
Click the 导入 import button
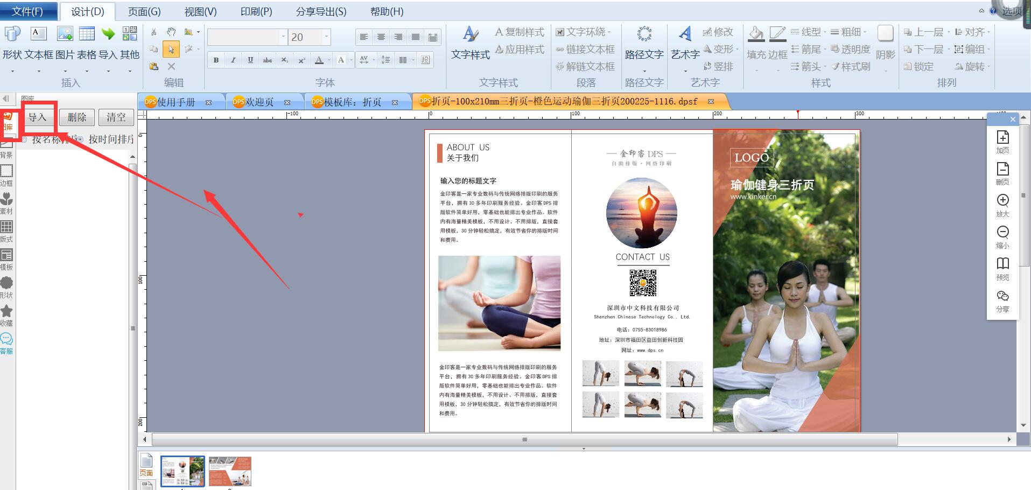tap(38, 117)
